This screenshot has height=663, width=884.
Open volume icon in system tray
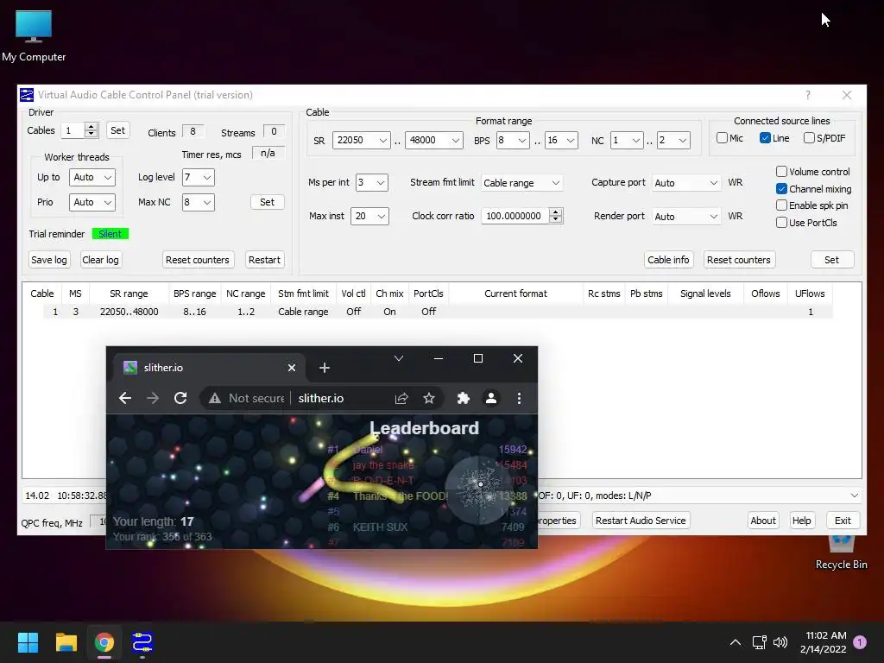pyautogui.click(x=780, y=642)
